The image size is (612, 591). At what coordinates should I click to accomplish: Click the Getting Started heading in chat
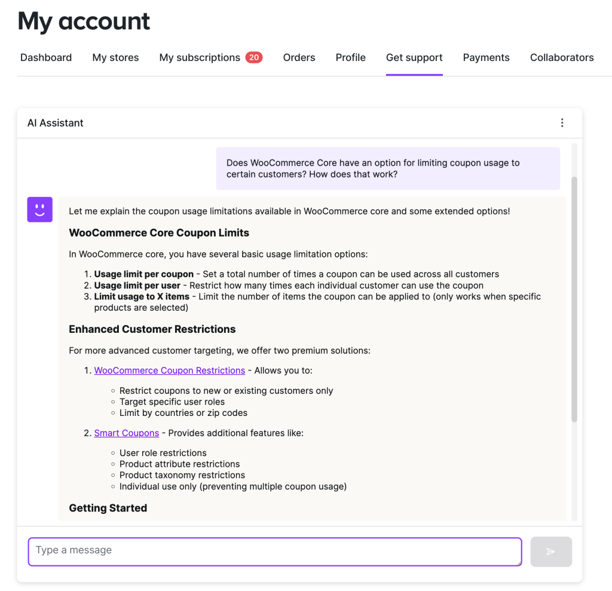tap(108, 508)
